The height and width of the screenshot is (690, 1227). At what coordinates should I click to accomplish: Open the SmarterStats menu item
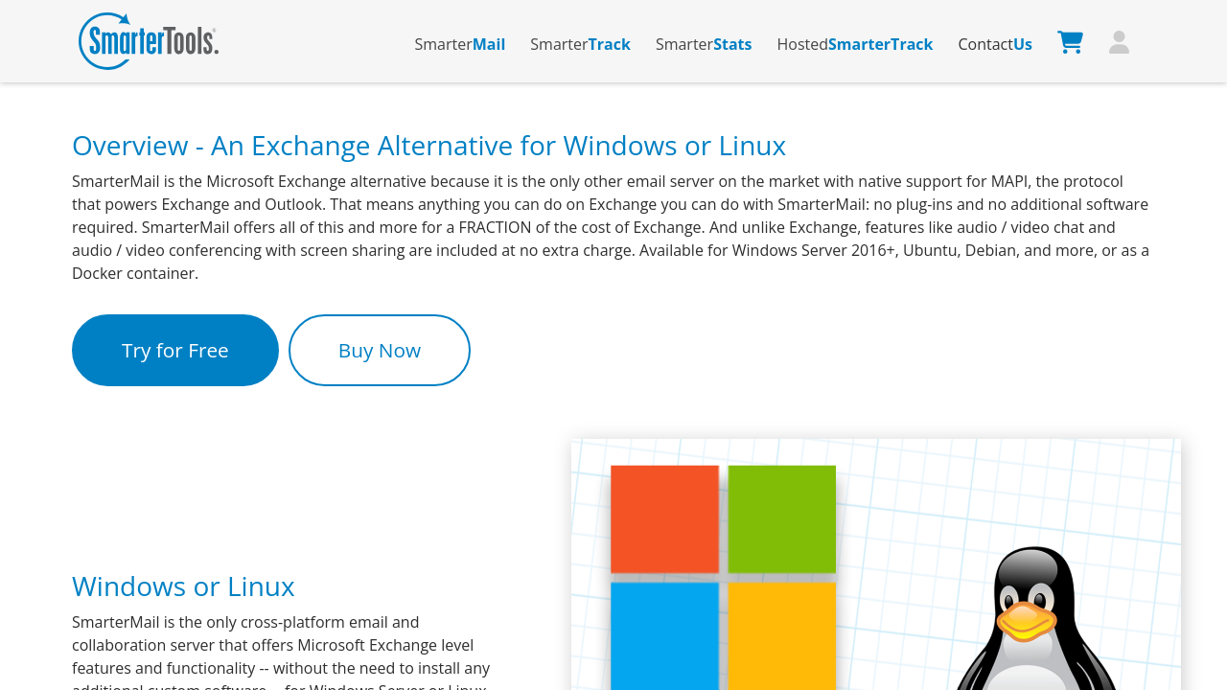(704, 44)
